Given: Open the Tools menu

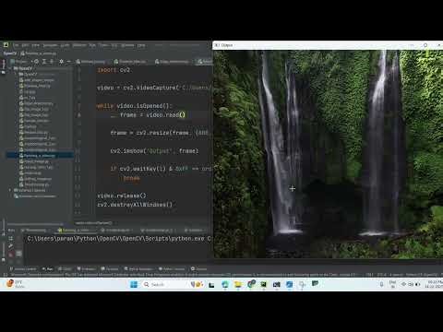Looking at the screenshot, I should point(103,45).
